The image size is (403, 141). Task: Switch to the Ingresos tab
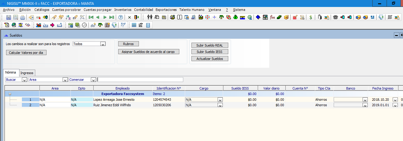[27, 73]
